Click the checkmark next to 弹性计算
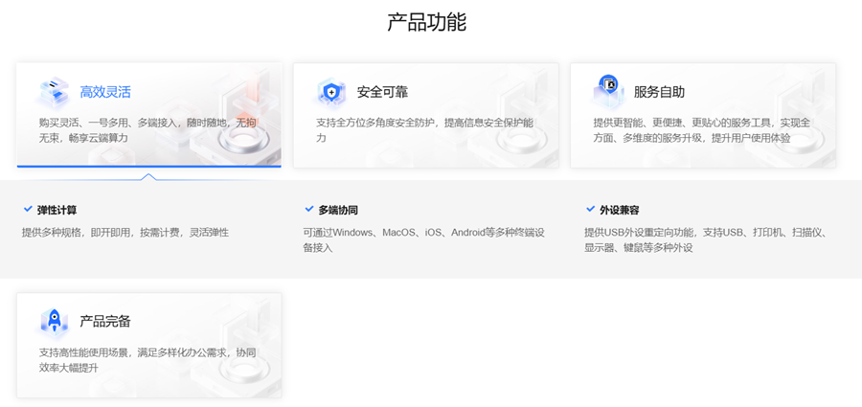 [x=28, y=210]
